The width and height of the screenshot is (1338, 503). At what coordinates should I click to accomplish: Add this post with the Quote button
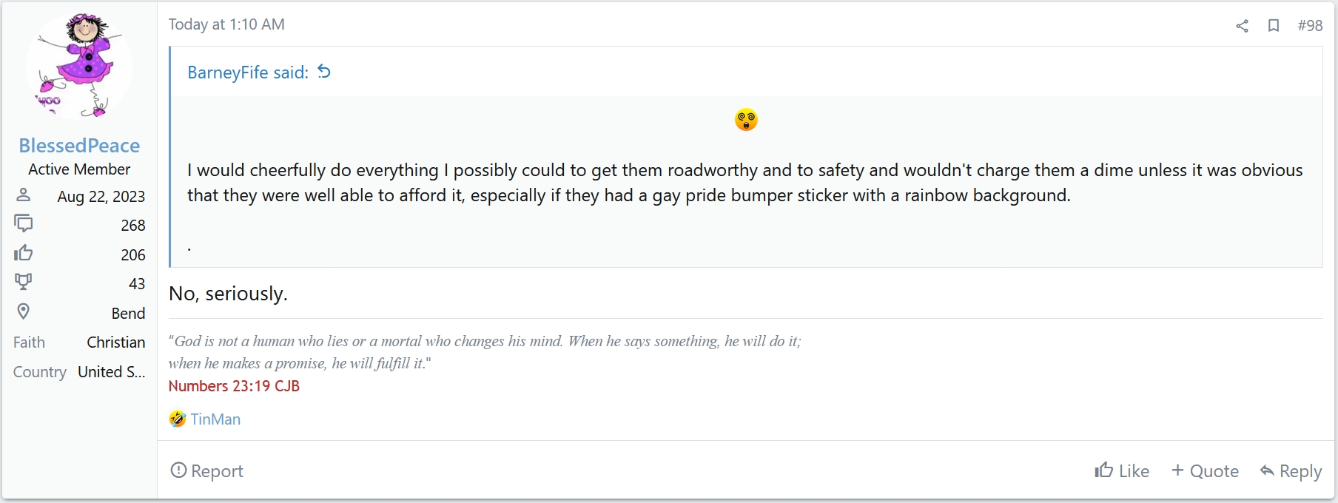tap(1205, 471)
